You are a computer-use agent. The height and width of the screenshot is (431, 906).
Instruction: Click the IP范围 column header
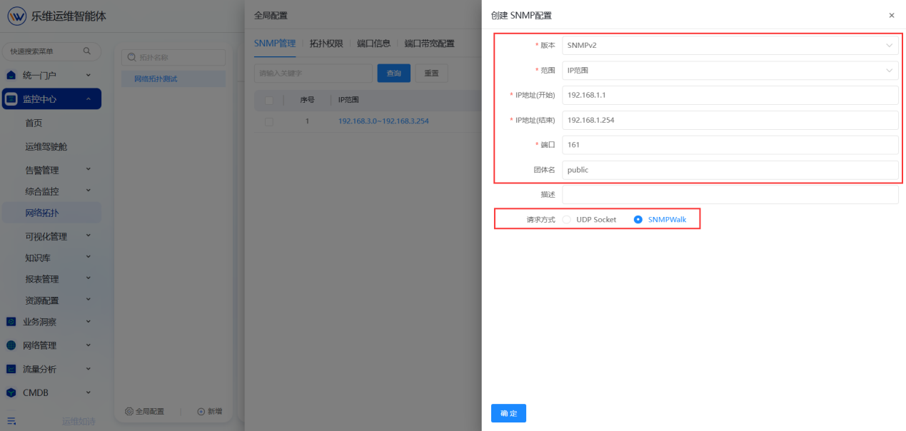coord(348,101)
